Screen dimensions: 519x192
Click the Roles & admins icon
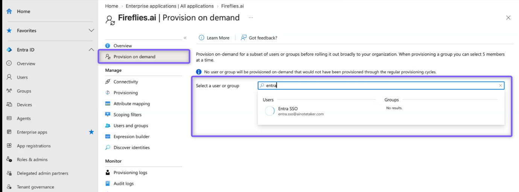(9, 159)
